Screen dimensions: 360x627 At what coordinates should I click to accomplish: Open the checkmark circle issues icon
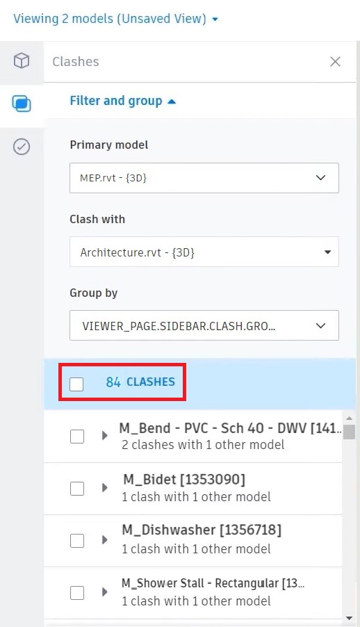(x=22, y=147)
